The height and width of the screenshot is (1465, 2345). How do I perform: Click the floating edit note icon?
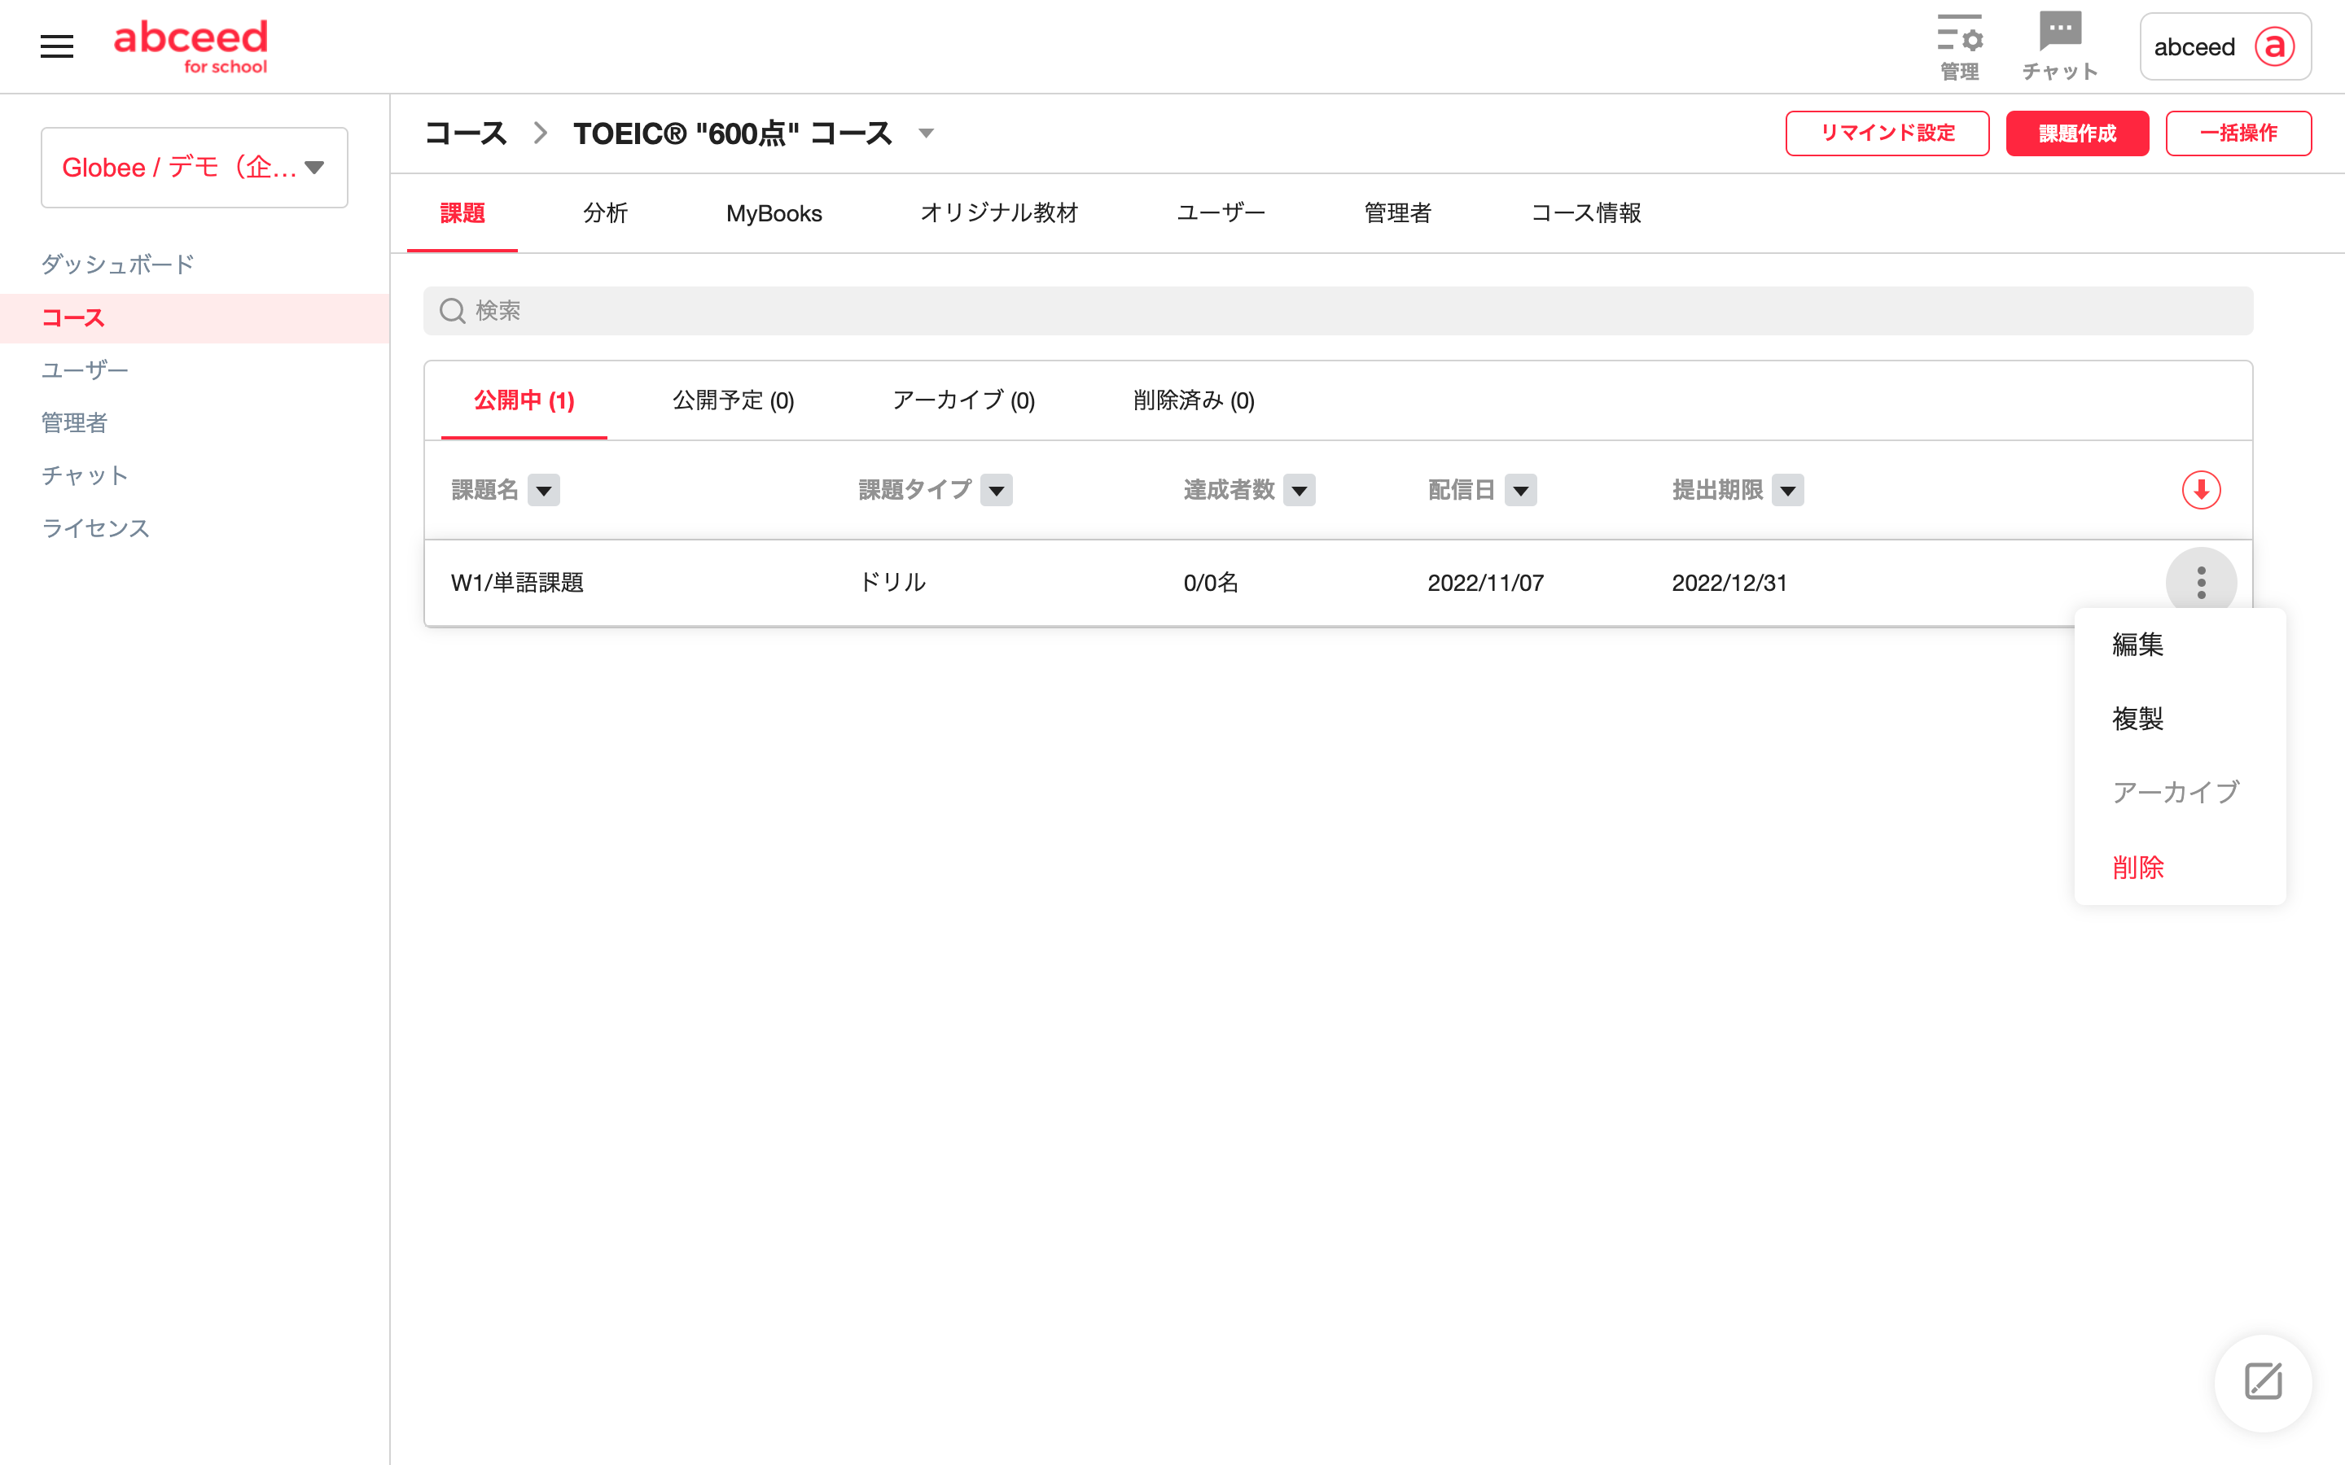pos(2263,1382)
